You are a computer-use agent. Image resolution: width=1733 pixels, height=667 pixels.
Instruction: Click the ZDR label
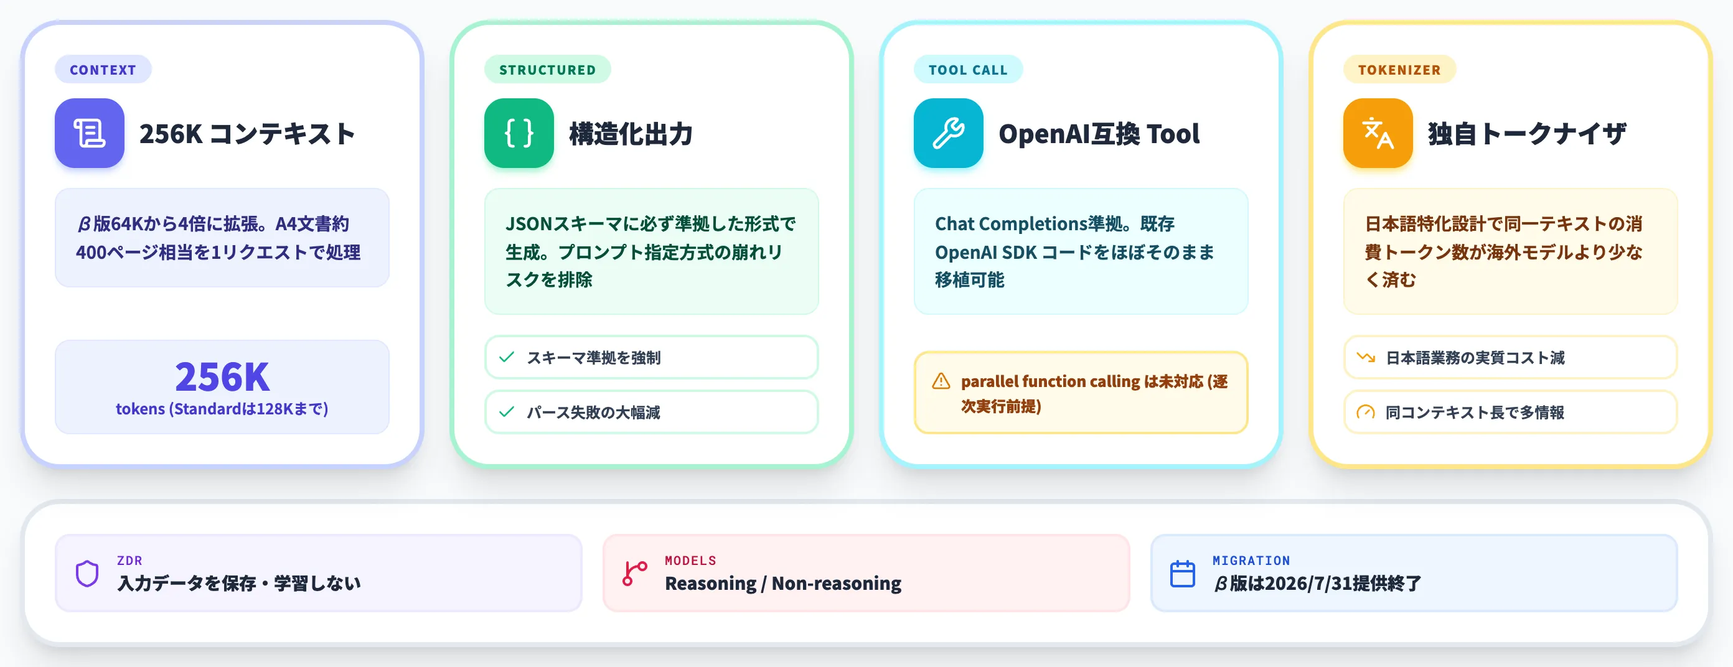(x=130, y=560)
